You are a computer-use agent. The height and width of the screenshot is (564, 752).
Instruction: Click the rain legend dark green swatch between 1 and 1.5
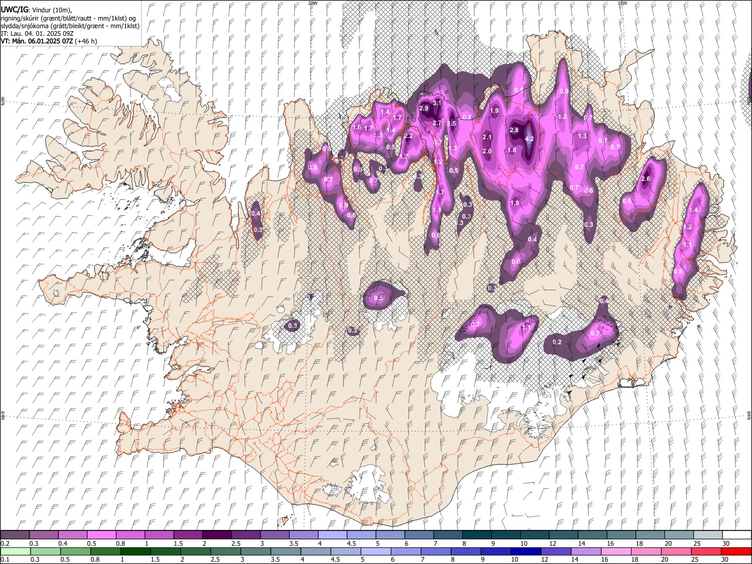click(136, 551)
